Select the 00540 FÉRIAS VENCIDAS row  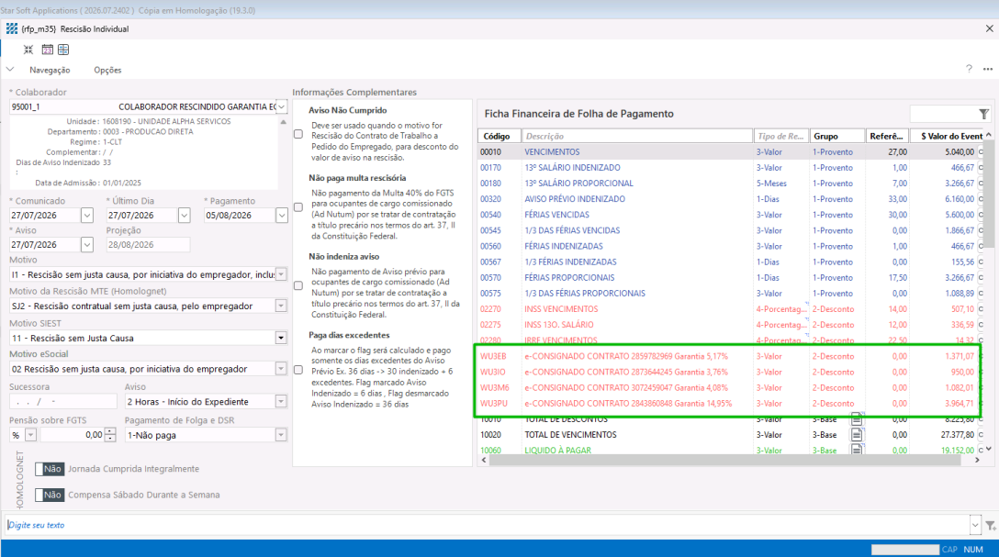(731, 215)
